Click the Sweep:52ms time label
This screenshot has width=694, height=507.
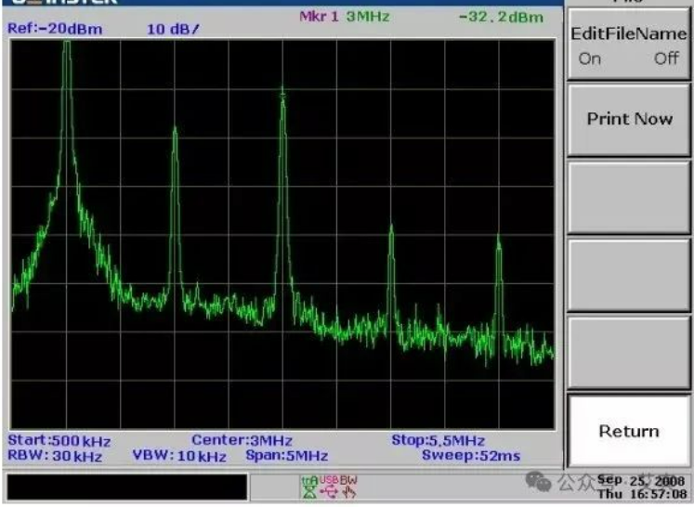[471, 456]
